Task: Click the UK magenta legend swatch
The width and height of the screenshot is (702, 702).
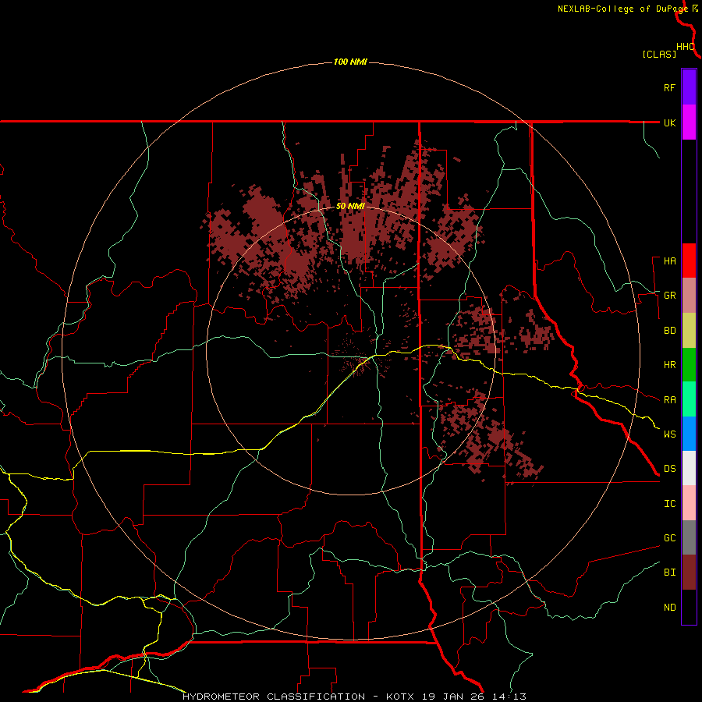Action: tap(689, 122)
